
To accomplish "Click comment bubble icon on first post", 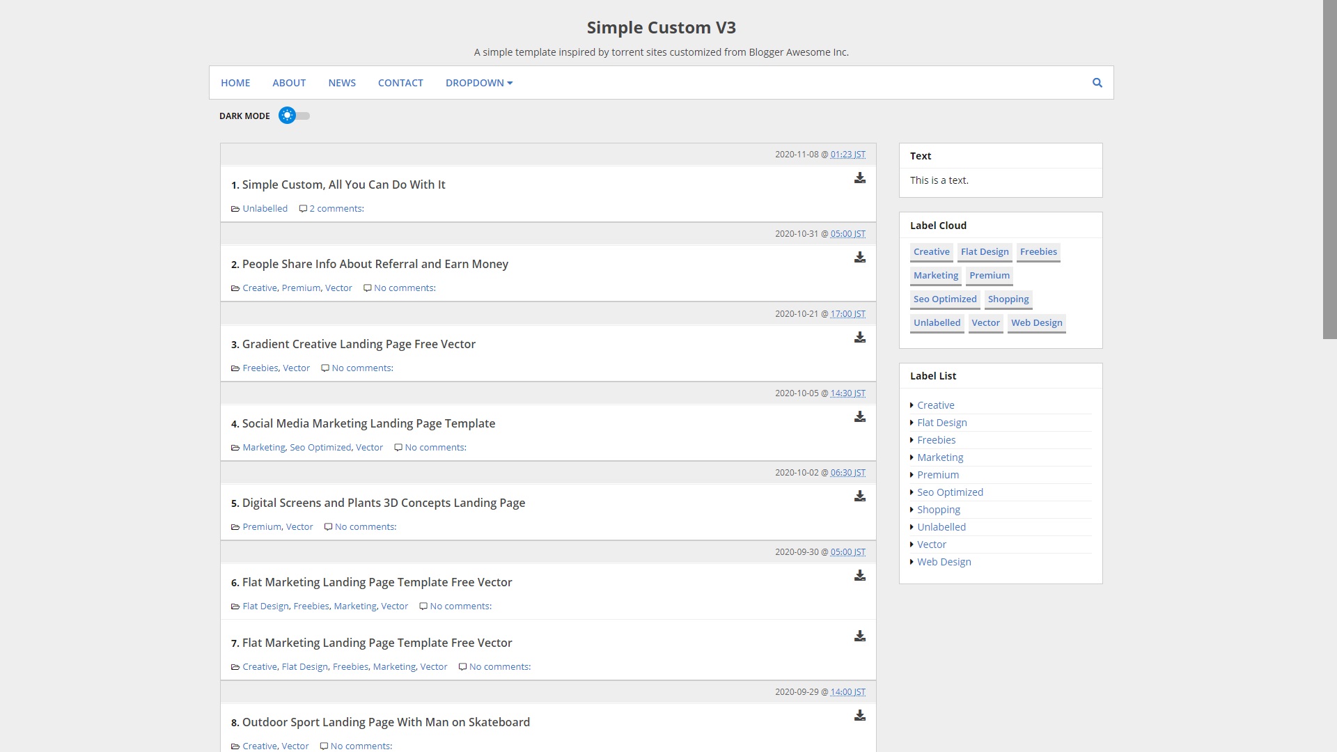I will [303, 209].
